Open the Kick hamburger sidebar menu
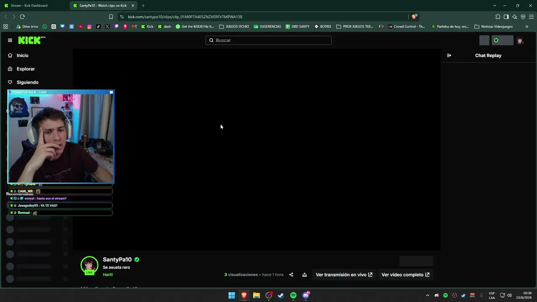The image size is (537, 302). (x=10, y=40)
